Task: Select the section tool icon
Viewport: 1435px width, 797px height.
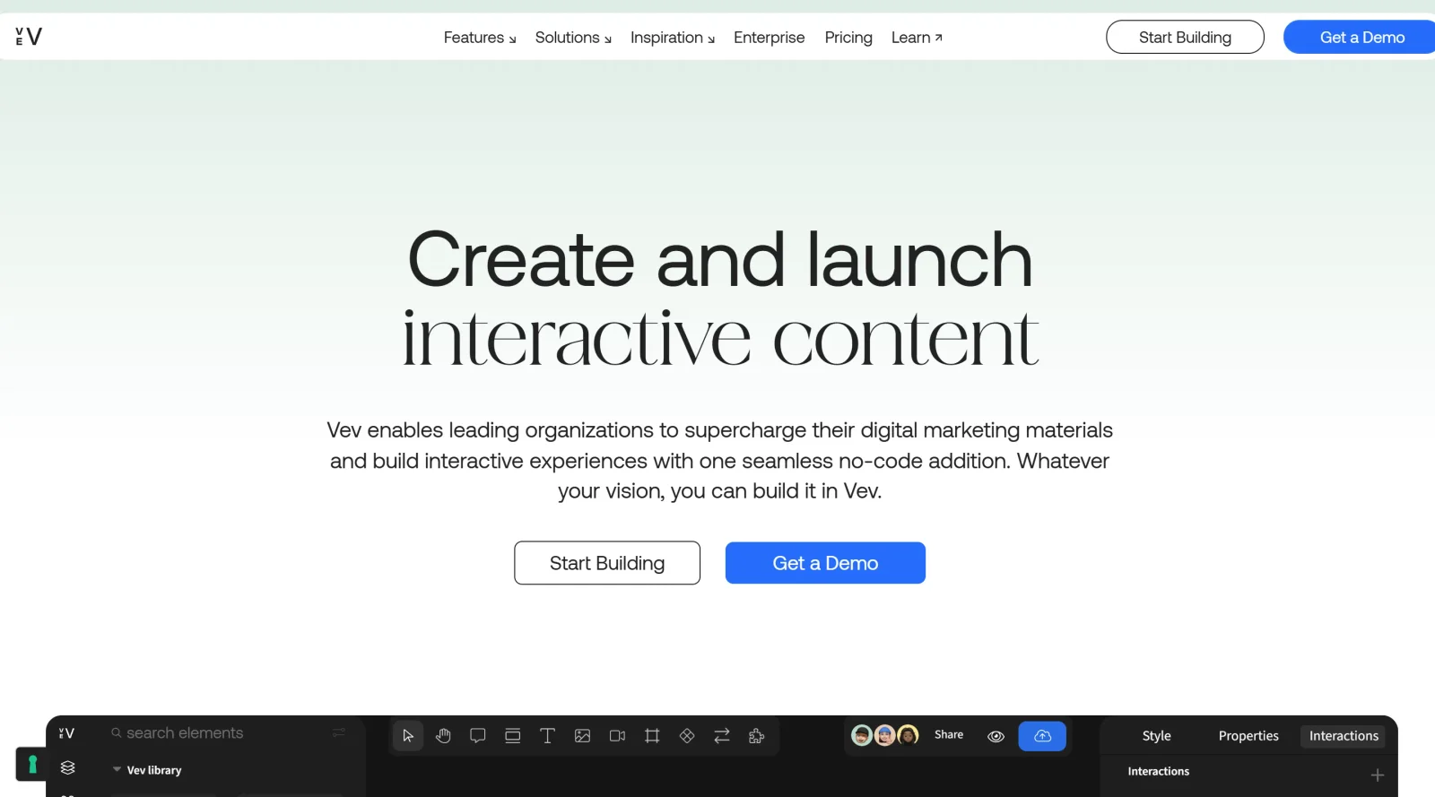Action: [x=513, y=736]
